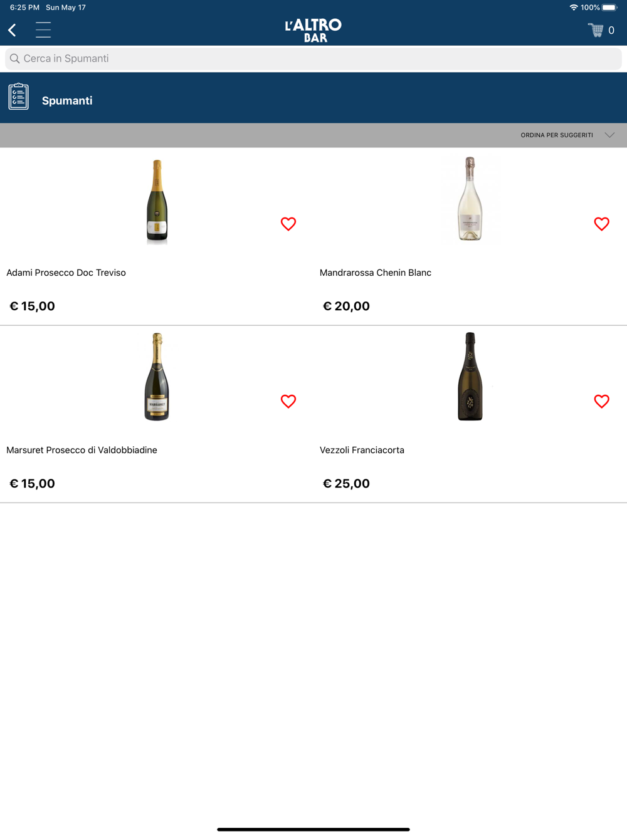Open the shopping cart

pyautogui.click(x=596, y=30)
